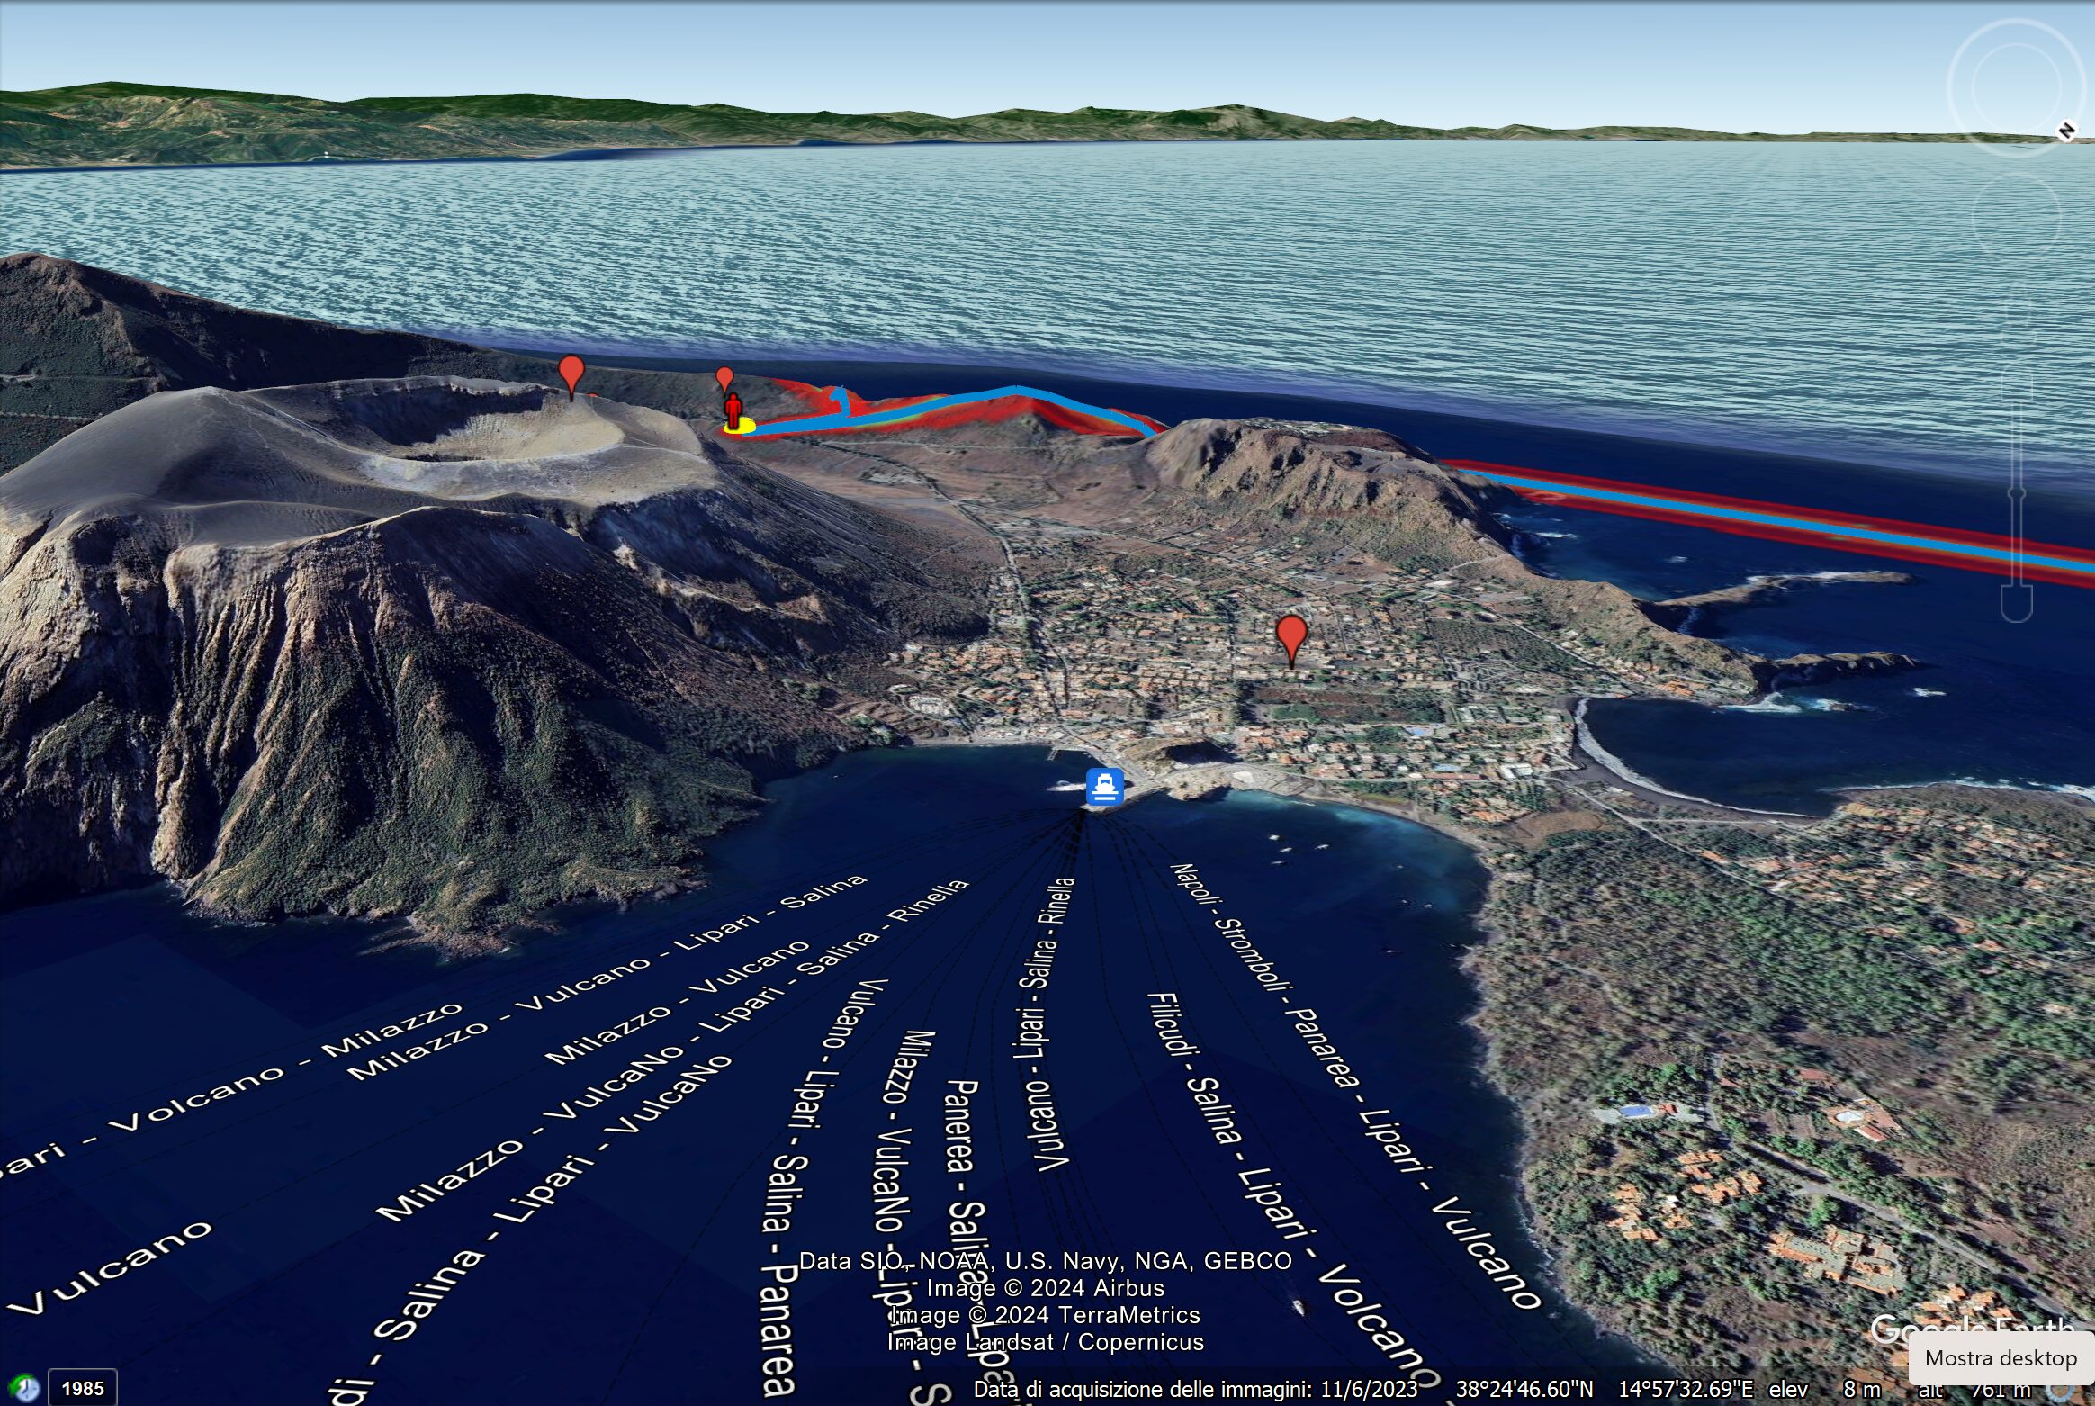Zoom out using the slider's bottom end

tap(2016, 606)
